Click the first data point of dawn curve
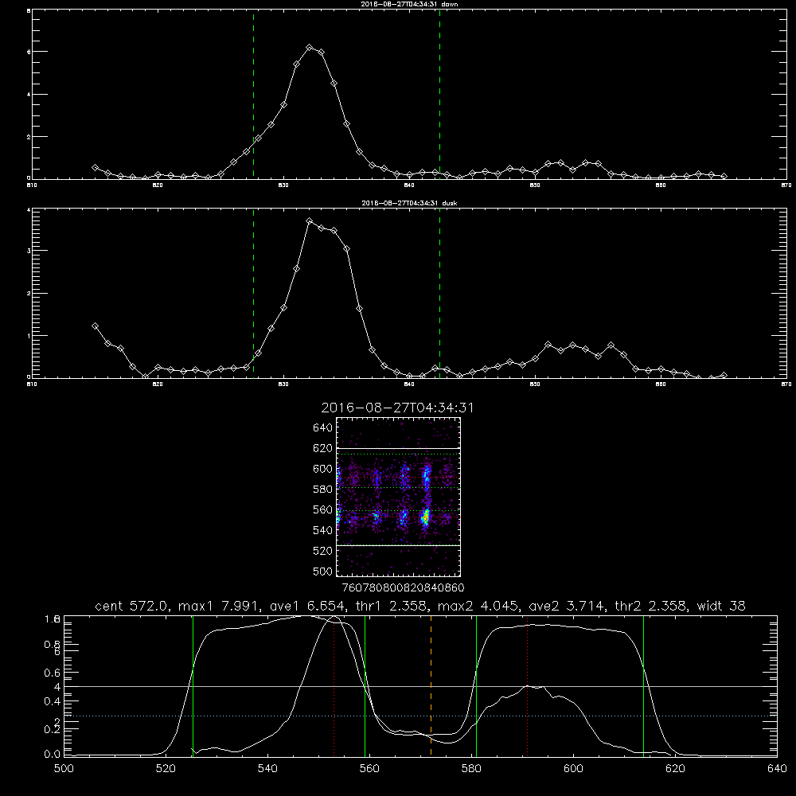Screen dimensions: 796x796 (95, 167)
